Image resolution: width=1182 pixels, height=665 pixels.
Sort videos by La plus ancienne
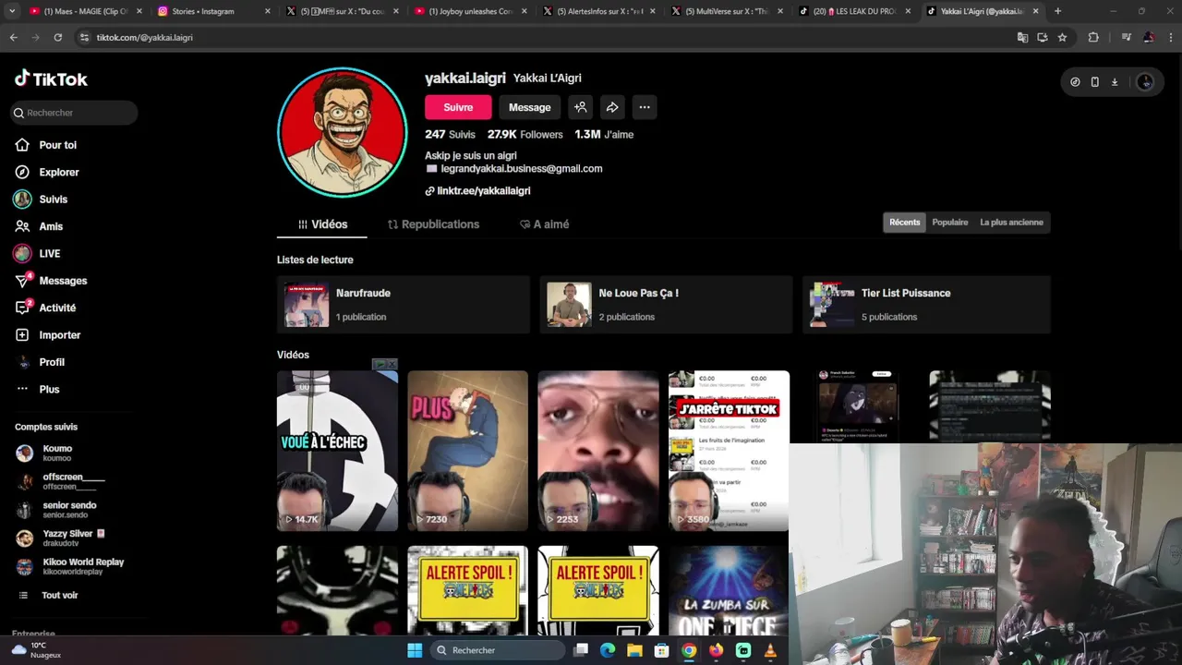pos(1011,223)
